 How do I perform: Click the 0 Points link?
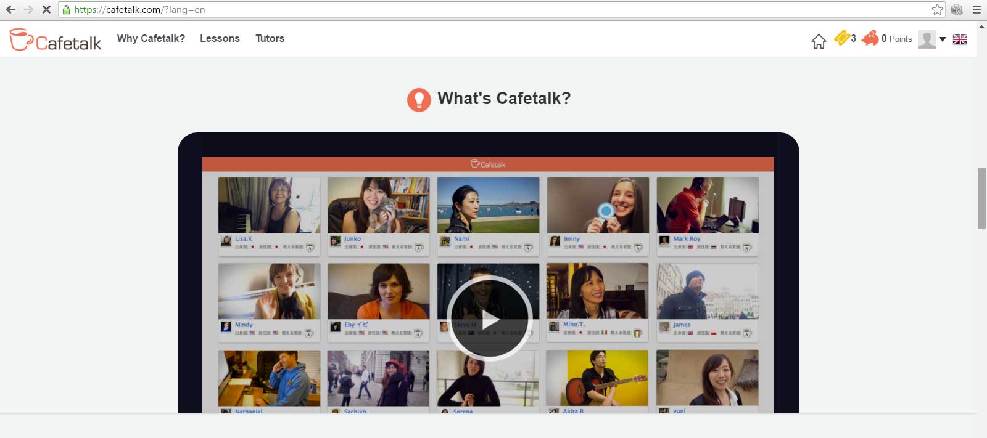(896, 39)
